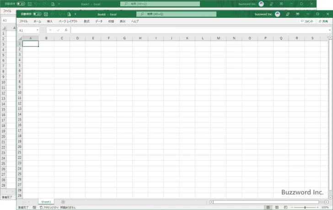333x210 pixels.
Task: Switch to Page Break Preview icon
Action: pyautogui.click(x=285, y=207)
